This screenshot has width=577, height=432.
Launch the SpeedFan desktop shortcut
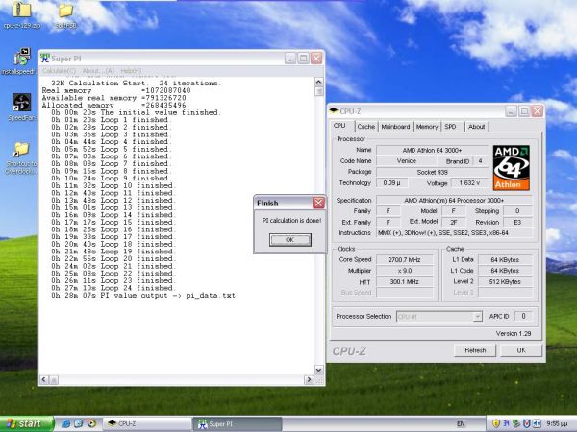(21, 103)
